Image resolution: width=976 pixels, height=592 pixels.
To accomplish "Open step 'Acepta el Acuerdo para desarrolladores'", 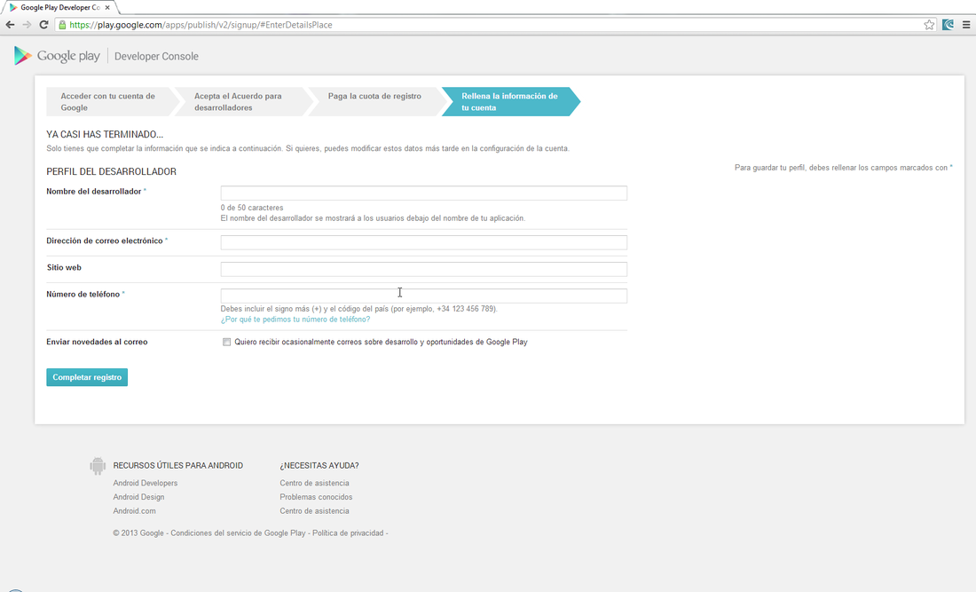I will point(243,101).
